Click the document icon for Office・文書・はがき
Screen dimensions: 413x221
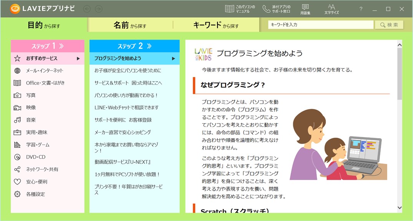(17, 83)
